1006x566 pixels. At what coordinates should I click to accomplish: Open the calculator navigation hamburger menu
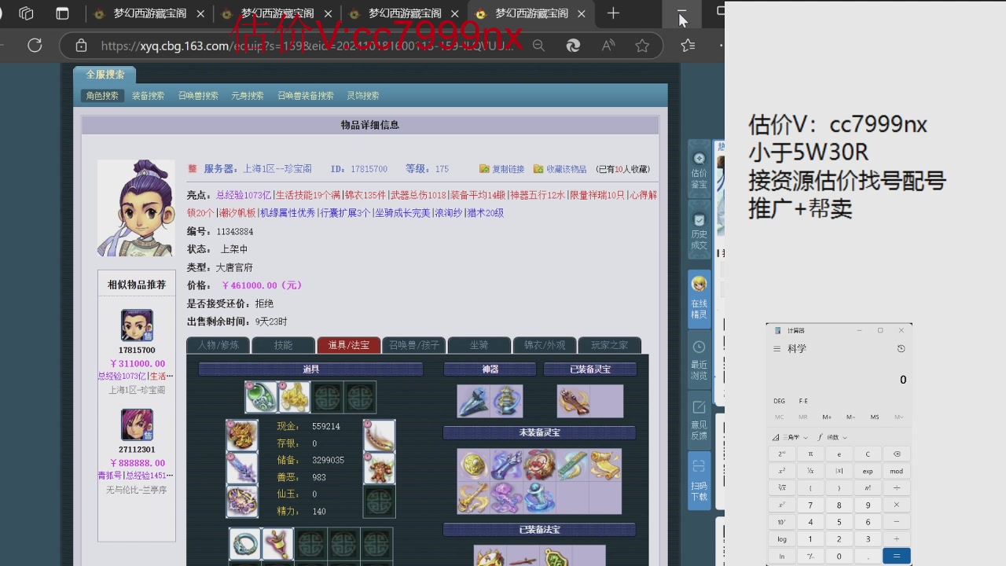tap(777, 348)
